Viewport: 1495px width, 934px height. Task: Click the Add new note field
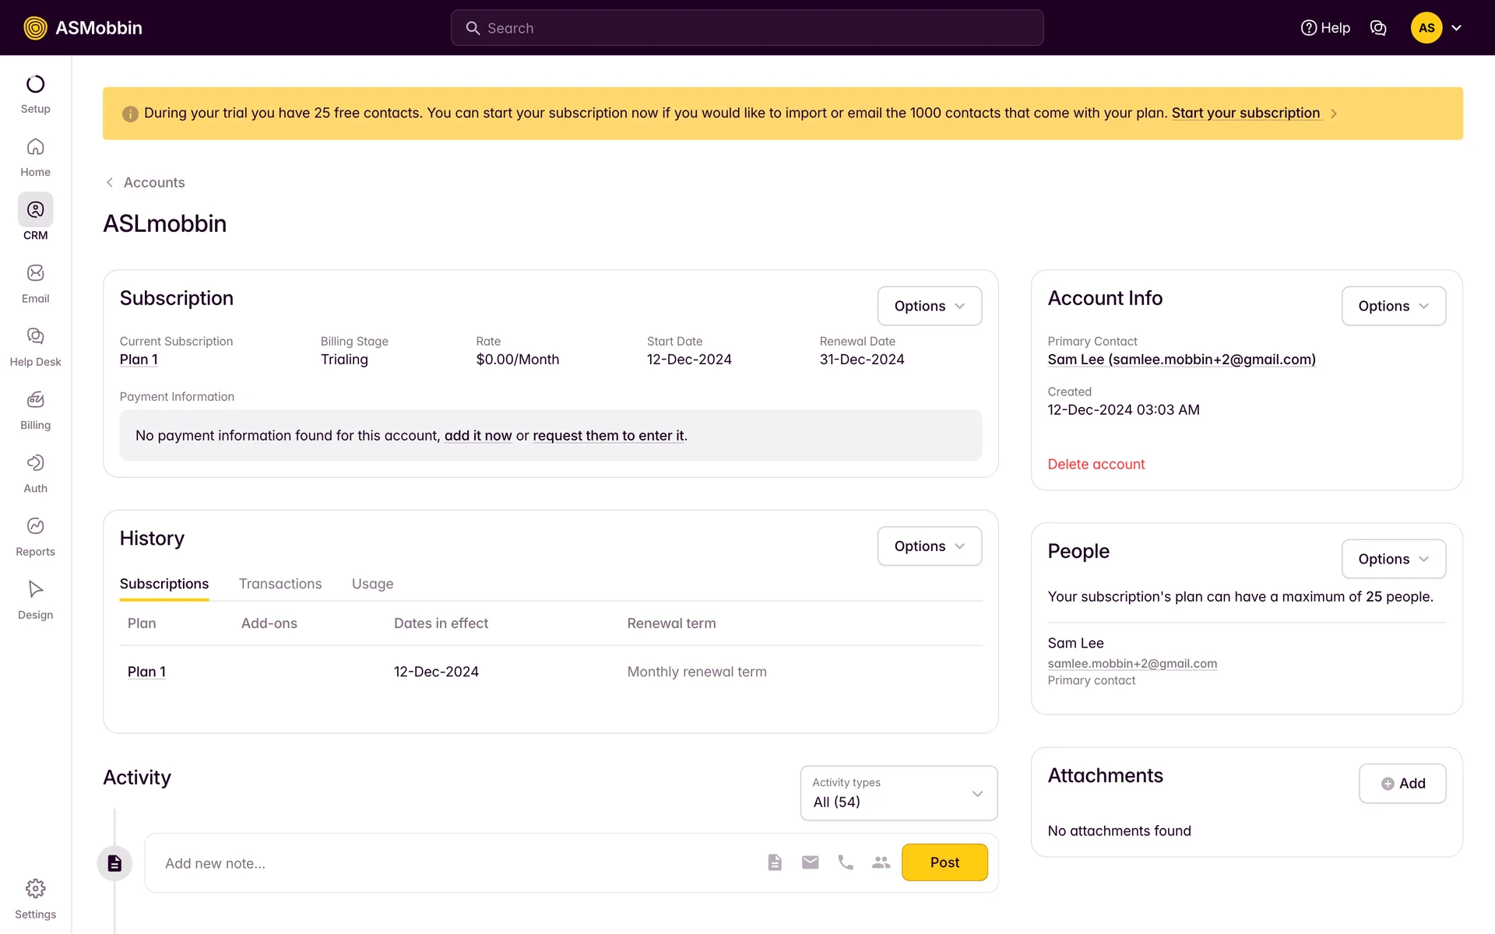(x=452, y=863)
